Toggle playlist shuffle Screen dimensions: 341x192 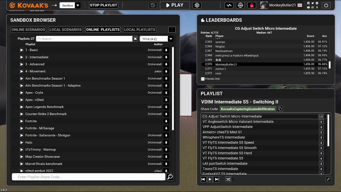click(228, 179)
